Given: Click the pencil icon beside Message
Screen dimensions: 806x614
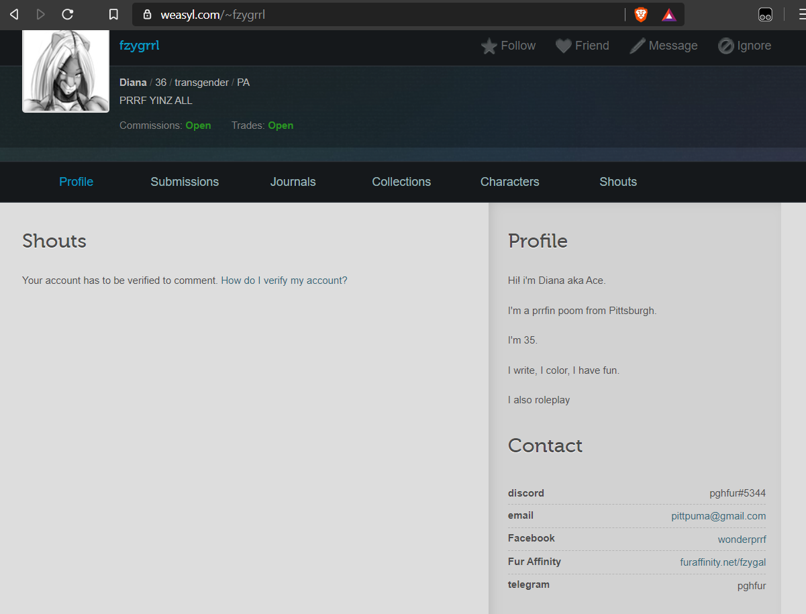Looking at the screenshot, I should tap(638, 46).
